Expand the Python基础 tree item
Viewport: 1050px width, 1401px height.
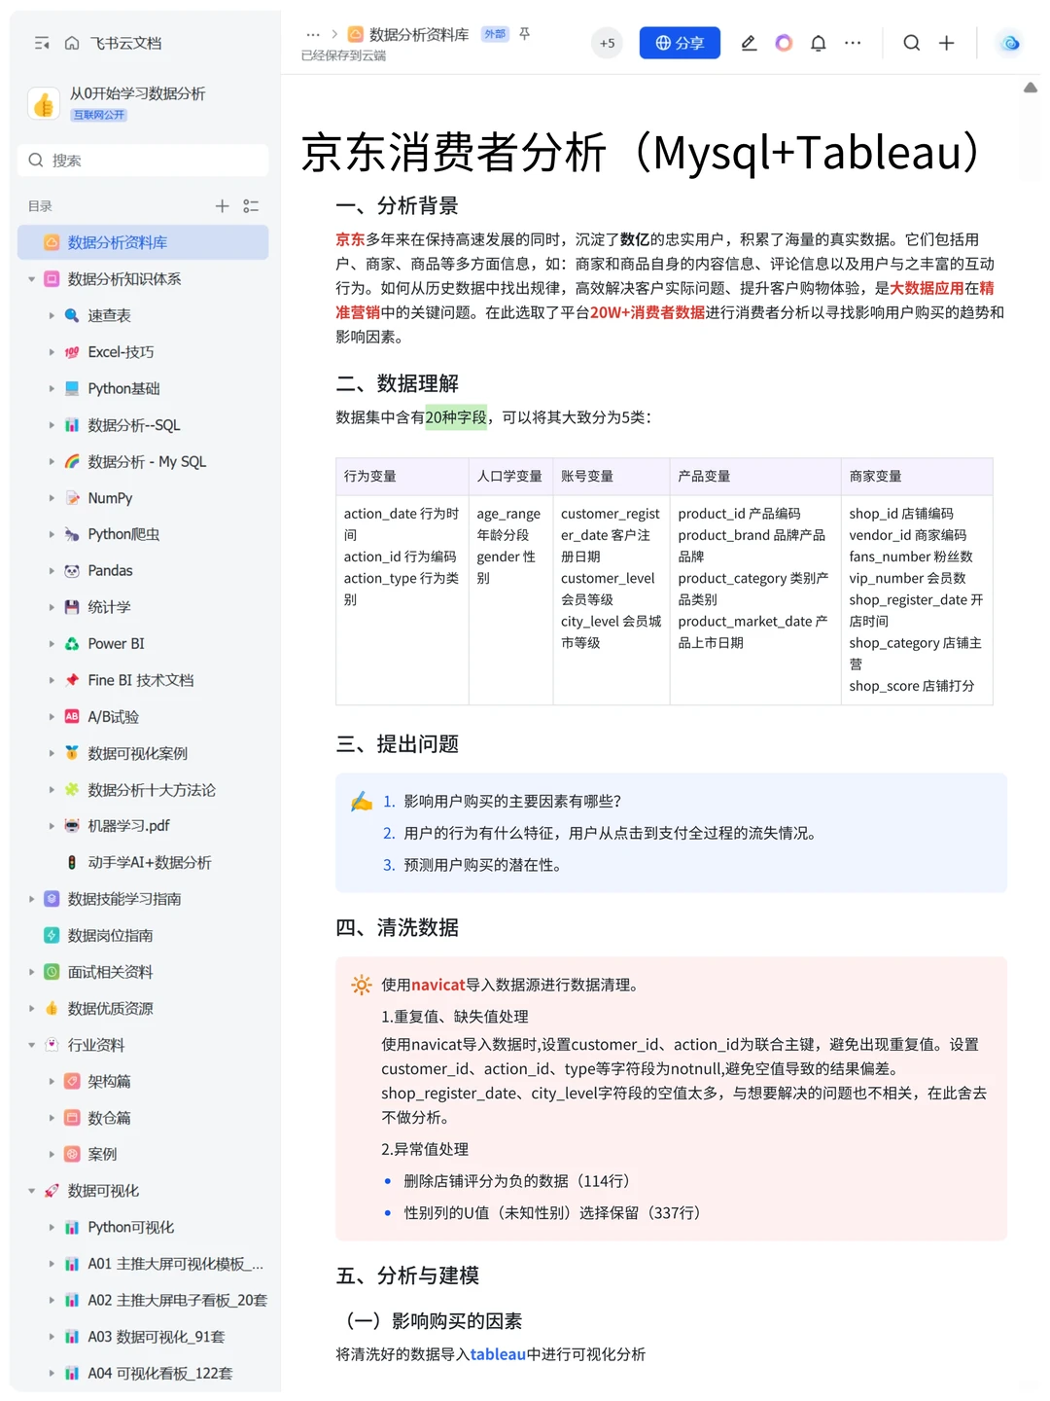[x=52, y=388]
